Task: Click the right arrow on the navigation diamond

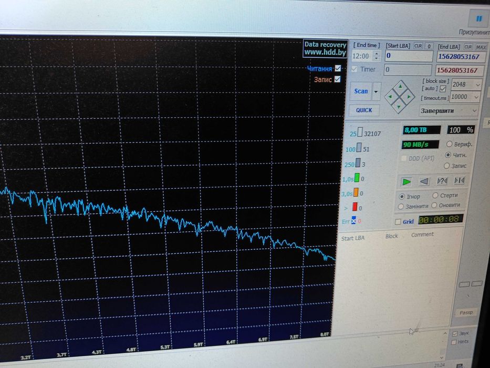Action: [409, 97]
